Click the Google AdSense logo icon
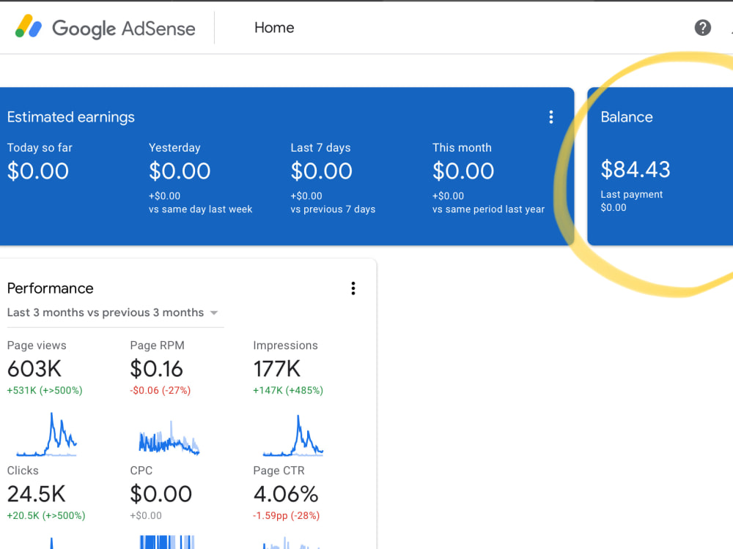This screenshot has height=549, width=733. (28, 26)
